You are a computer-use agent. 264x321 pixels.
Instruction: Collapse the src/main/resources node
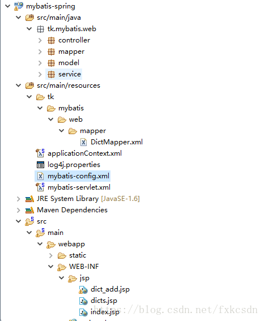(19, 85)
